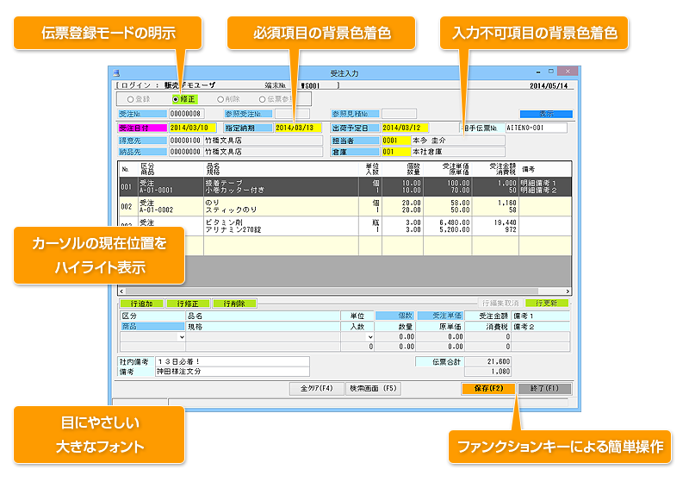
Task: Click the 行編集取消 button
Action: click(x=500, y=303)
